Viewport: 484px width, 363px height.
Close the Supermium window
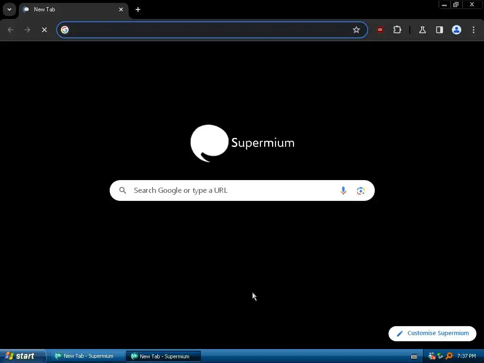click(472, 5)
